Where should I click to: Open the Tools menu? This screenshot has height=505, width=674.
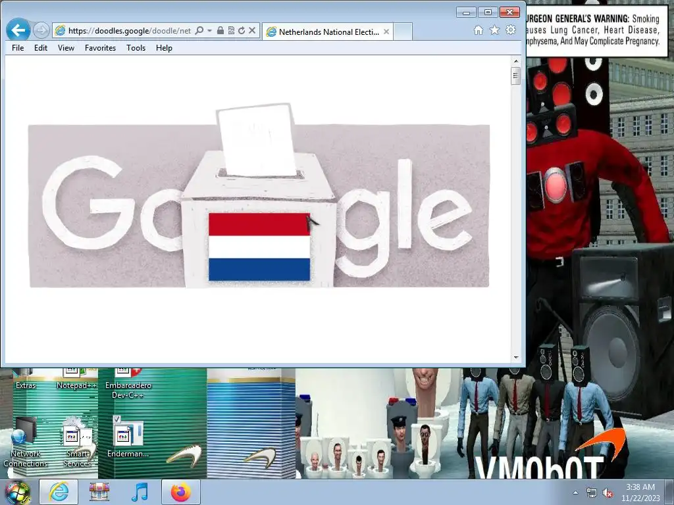pyautogui.click(x=136, y=48)
